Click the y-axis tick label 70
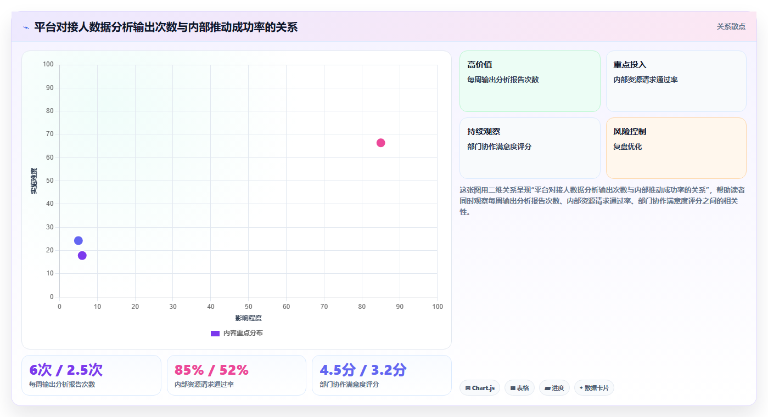The width and height of the screenshot is (768, 417). 50,134
